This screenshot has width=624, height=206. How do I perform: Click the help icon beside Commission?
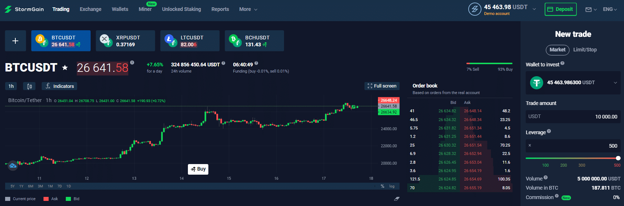pos(557,196)
